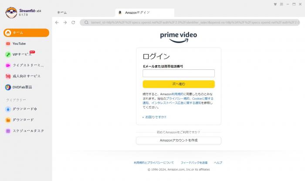The width and height of the screenshot is (305, 181).
Task: Go back with the back arrow
Action: point(57,23)
